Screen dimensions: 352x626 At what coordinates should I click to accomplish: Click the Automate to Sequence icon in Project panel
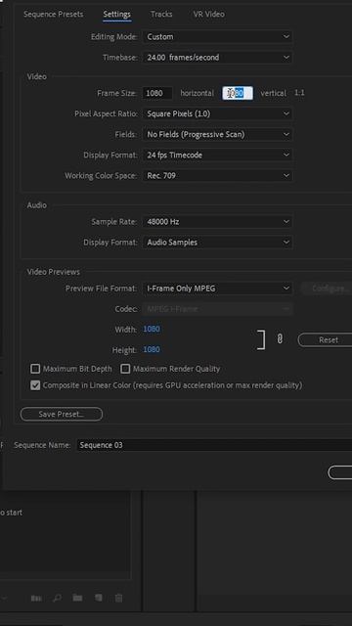[36, 598]
